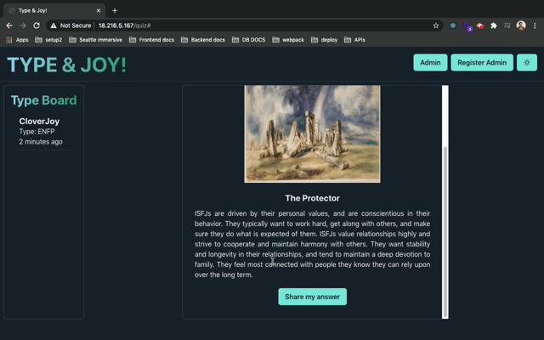The width and height of the screenshot is (544, 340).
Task: Click the React DevTools extension icon
Action: 453,25
